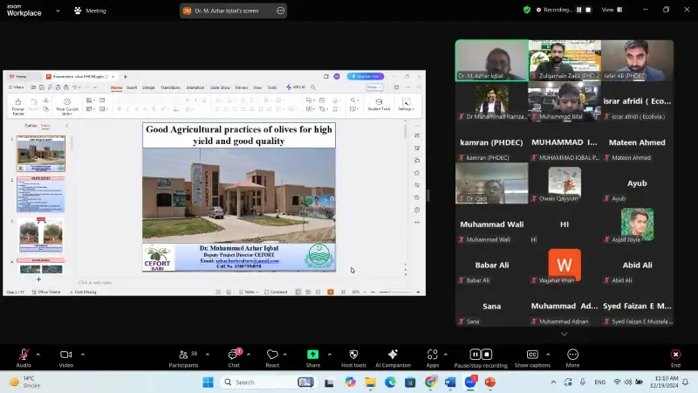Open the Apps menu icon
The height and width of the screenshot is (393, 698).
pos(432,355)
